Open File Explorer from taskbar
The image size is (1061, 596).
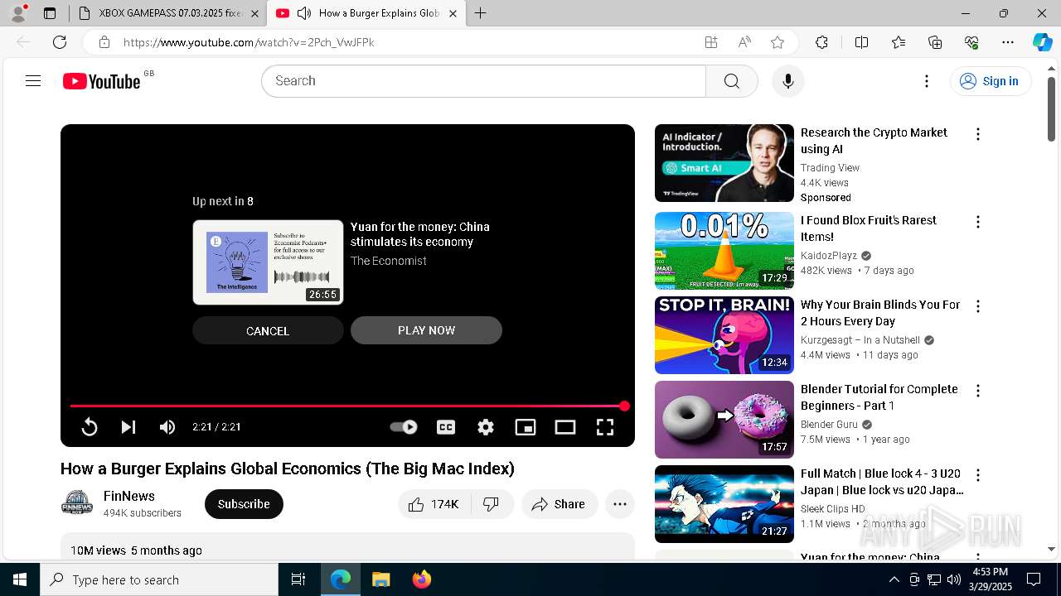pos(381,579)
